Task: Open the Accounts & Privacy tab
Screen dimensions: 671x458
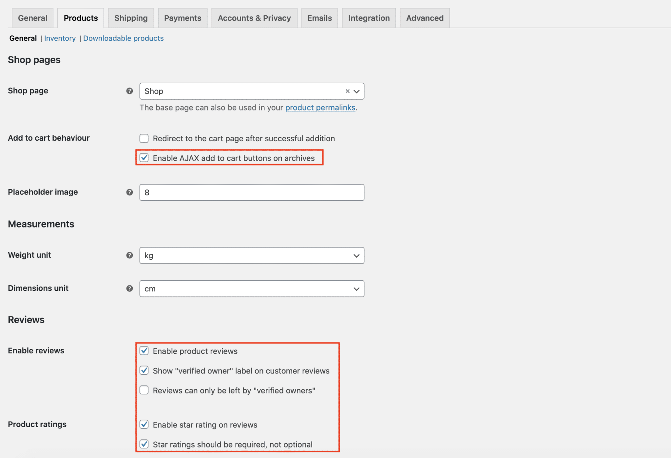Action: pyautogui.click(x=254, y=18)
